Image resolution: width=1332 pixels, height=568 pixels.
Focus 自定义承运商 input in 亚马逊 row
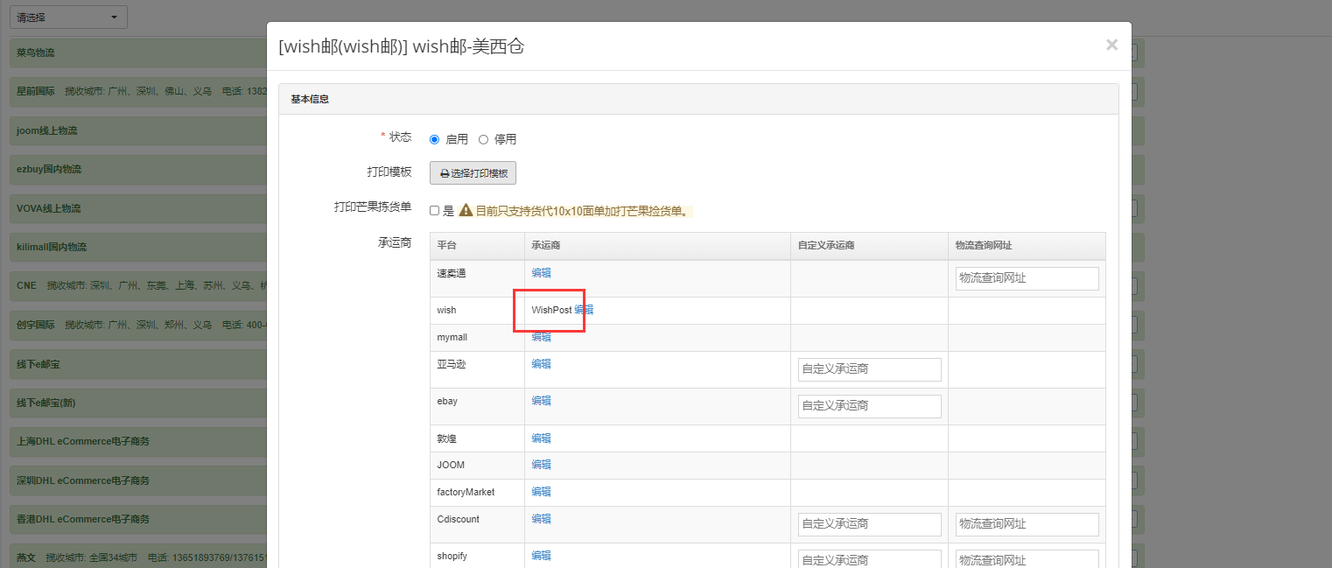tap(869, 369)
